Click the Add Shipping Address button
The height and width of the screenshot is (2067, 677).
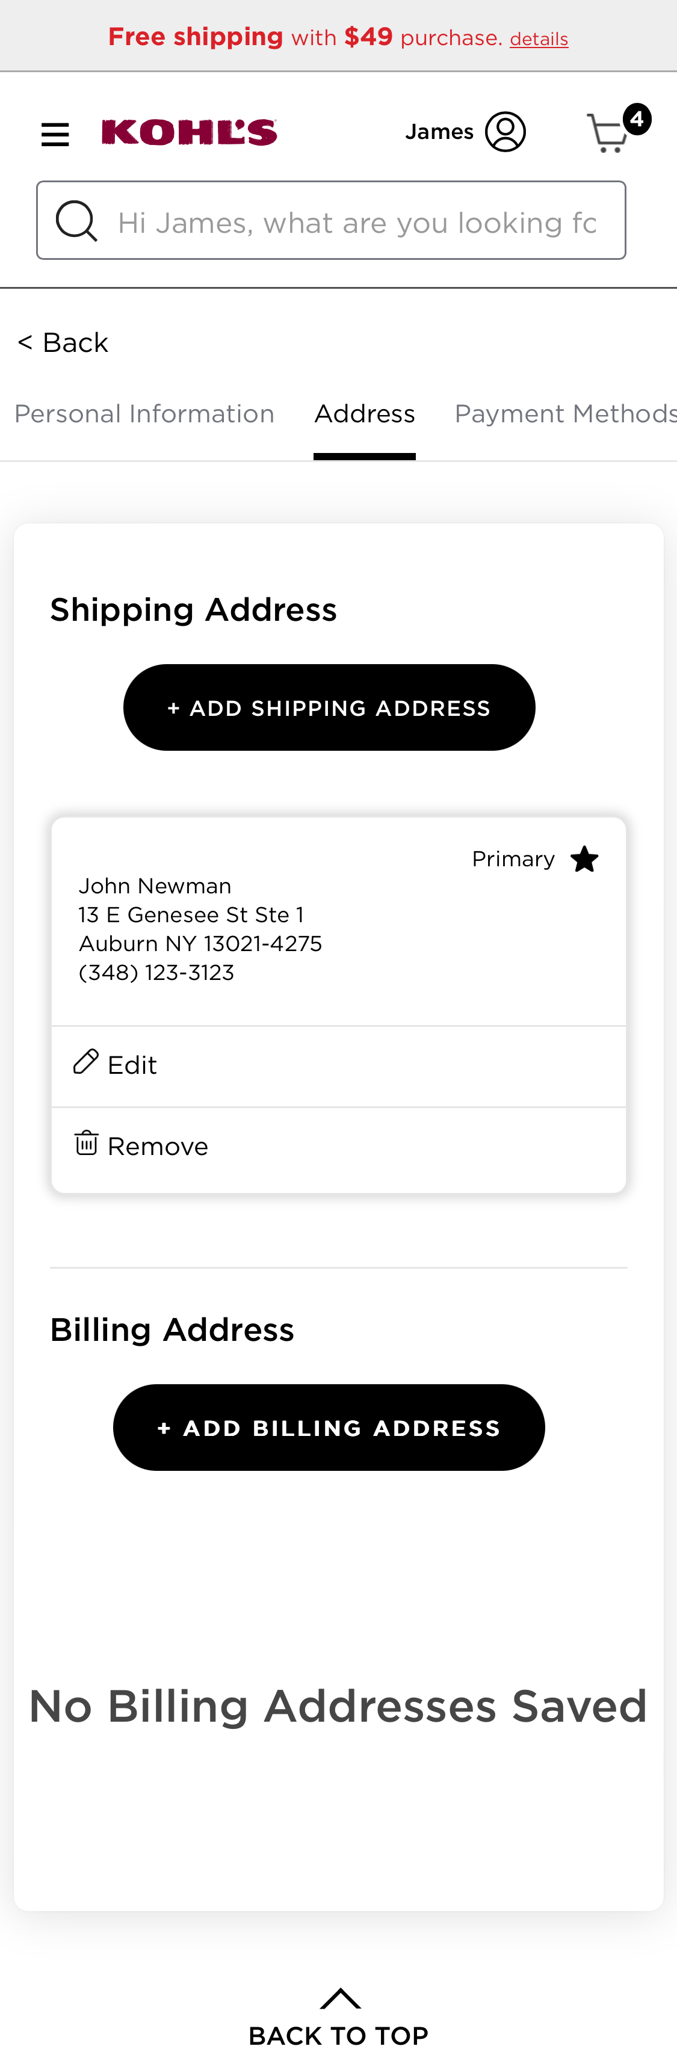click(329, 707)
